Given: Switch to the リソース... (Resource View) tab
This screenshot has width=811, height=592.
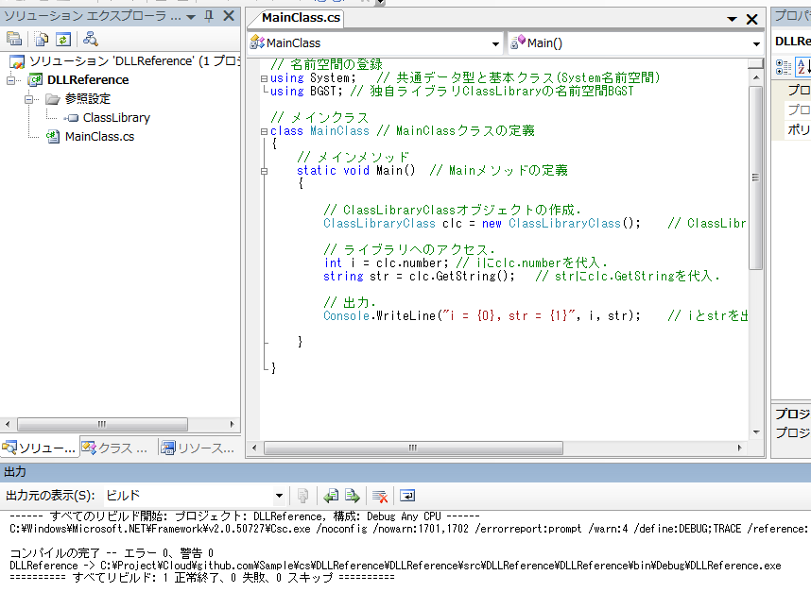Looking at the screenshot, I should [198, 448].
